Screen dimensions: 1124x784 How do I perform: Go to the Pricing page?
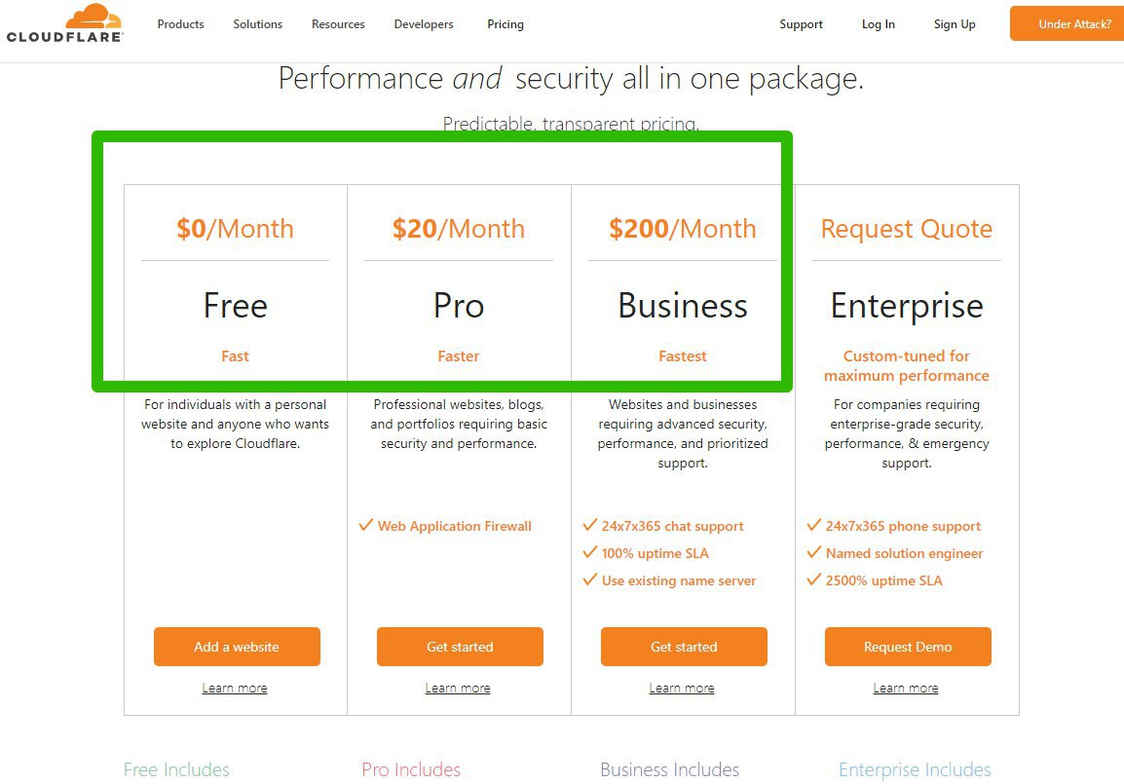506,24
